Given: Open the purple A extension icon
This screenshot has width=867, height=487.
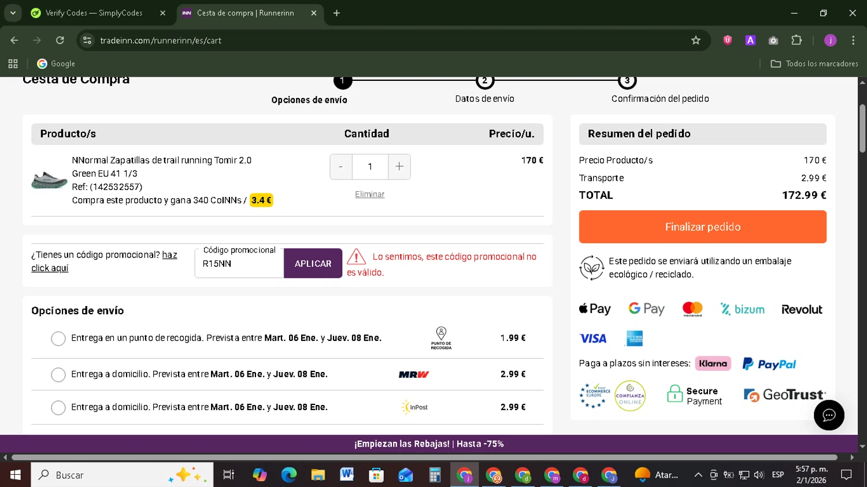Looking at the screenshot, I should click(x=750, y=40).
